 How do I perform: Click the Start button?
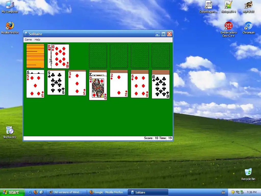tap(12, 192)
